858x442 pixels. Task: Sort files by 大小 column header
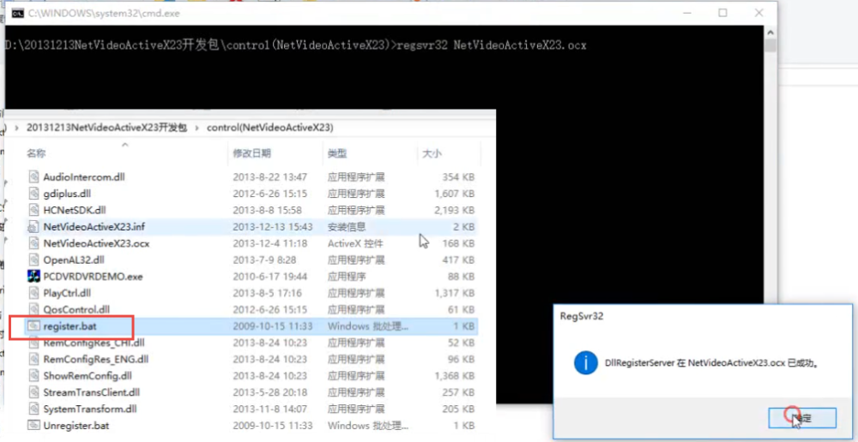(x=431, y=153)
